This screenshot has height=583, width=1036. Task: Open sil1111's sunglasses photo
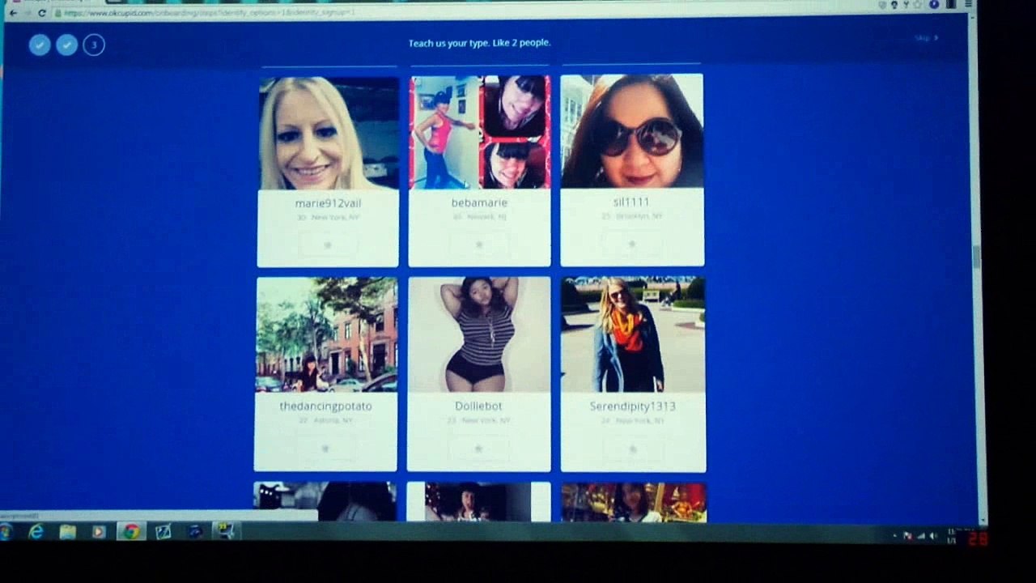[x=632, y=131]
